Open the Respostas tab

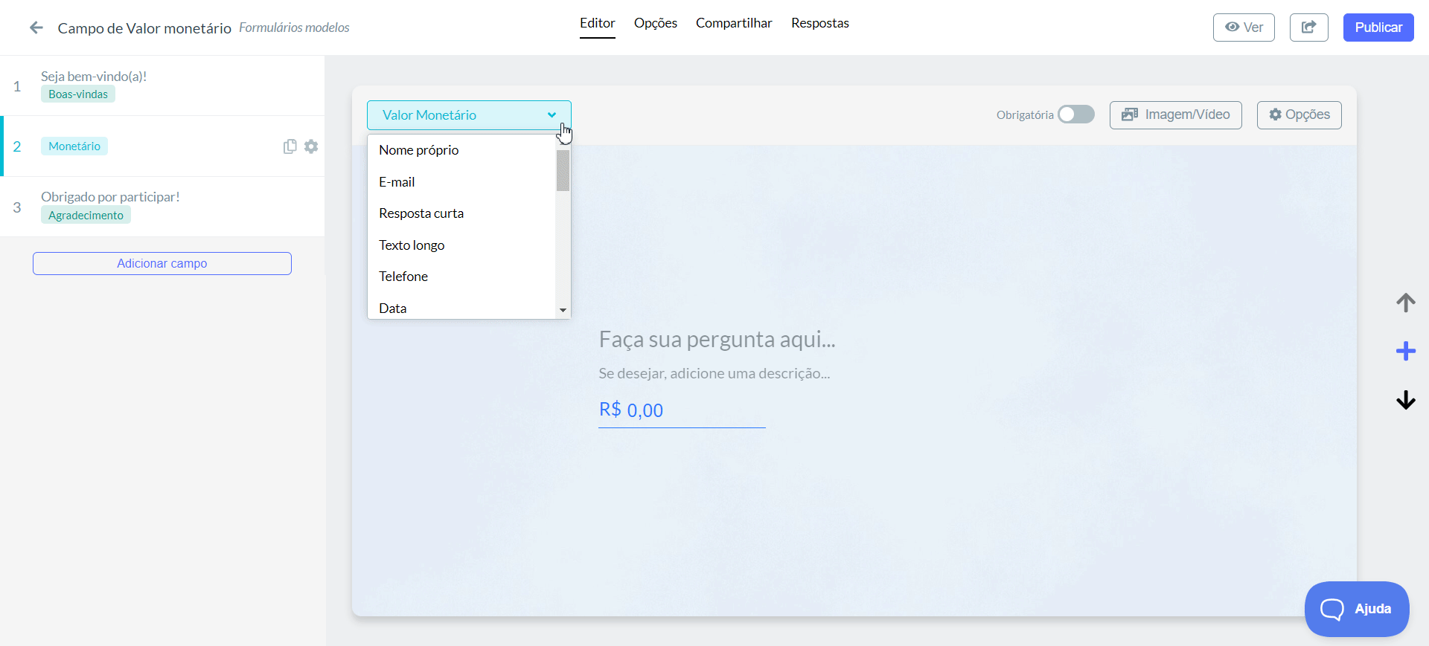pyautogui.click(x=819, y=23)
